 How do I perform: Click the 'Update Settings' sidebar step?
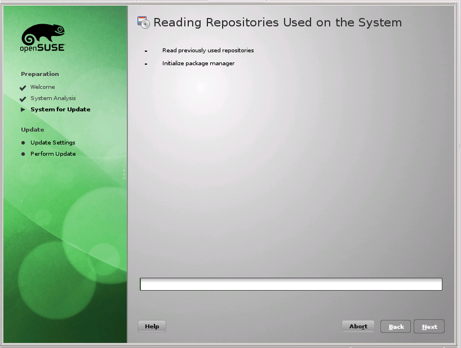pyautogui.click(x=53, y=142)
